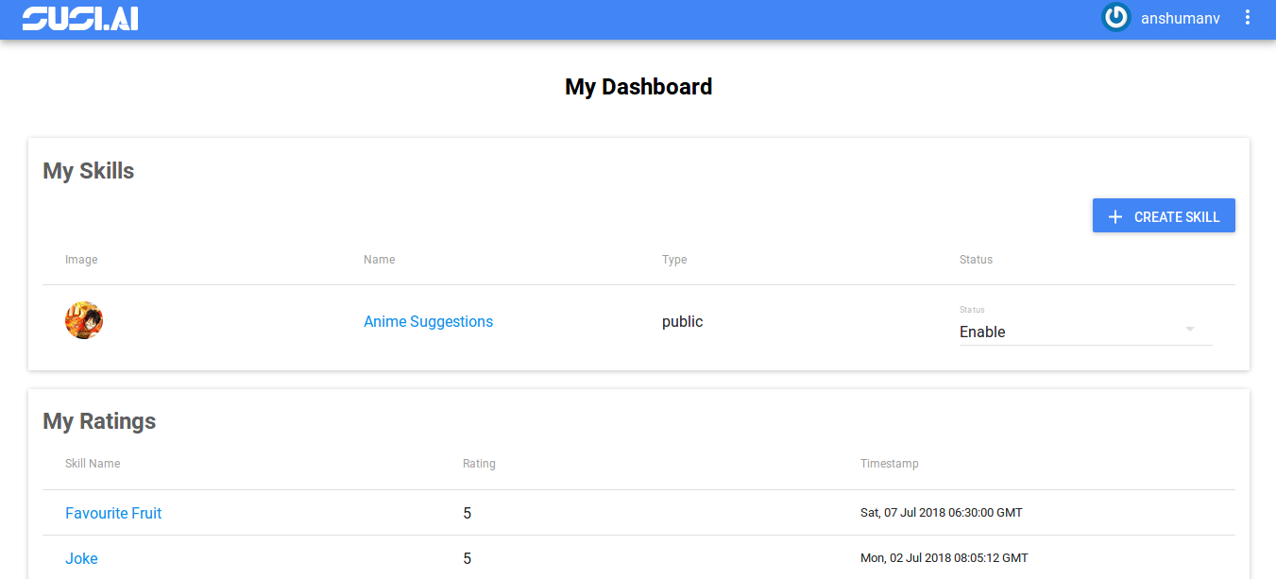1276x579 pixels.
Task: Click the anshumanv username in header
Action: point(1180,18)
